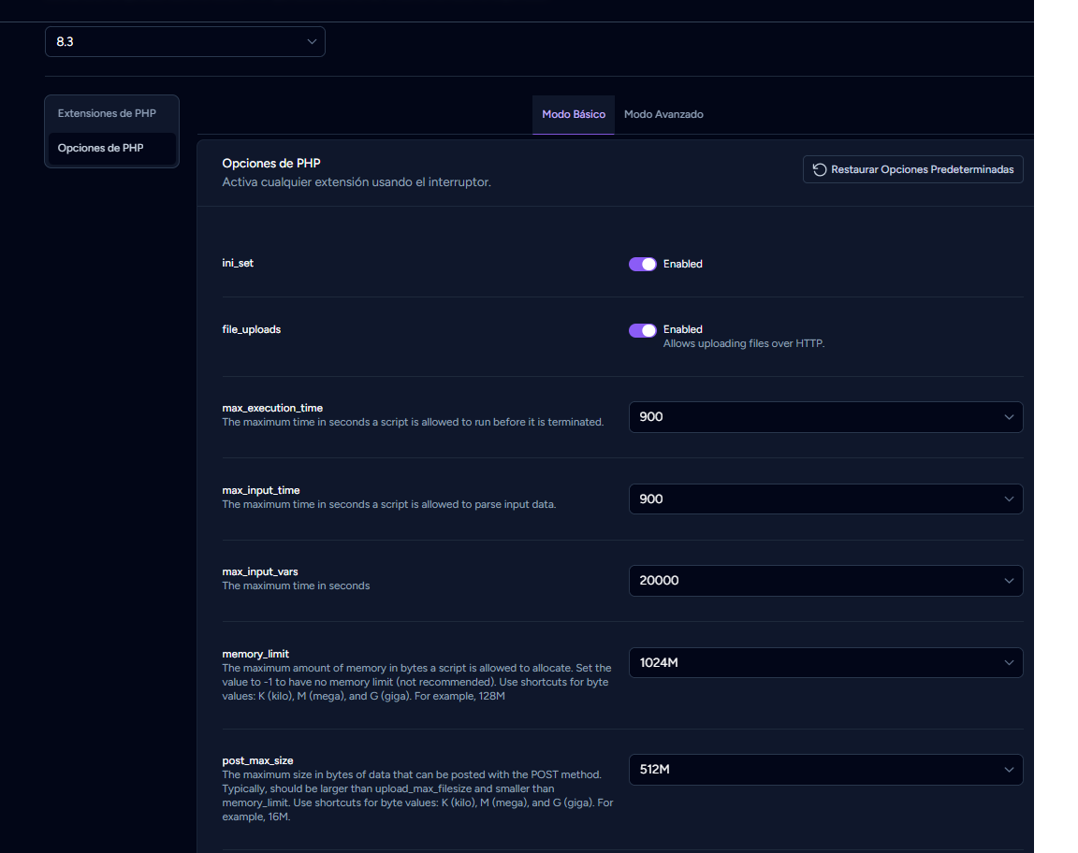Viewport: 1078px width, 853px height.
Task: Expand the memory_limit dropdown showing 1024M
Action: pos(823,663)
